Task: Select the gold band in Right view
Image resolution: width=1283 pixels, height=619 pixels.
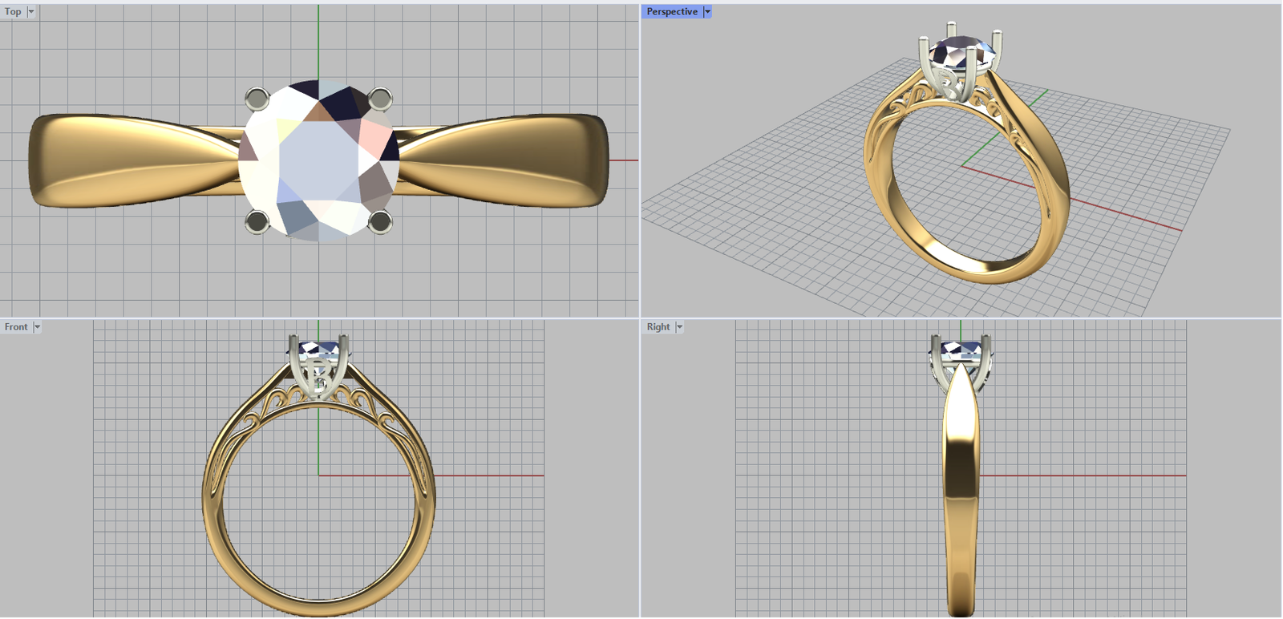Action: point(961,481)
